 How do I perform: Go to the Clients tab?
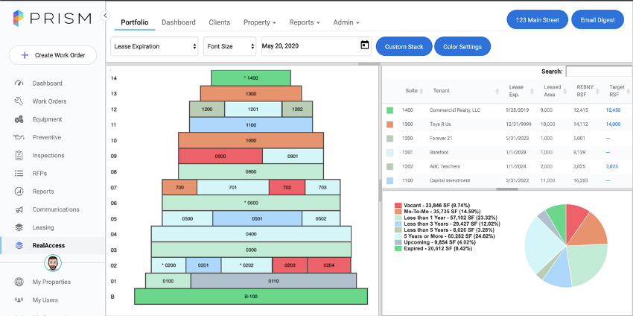pos(219,22)
